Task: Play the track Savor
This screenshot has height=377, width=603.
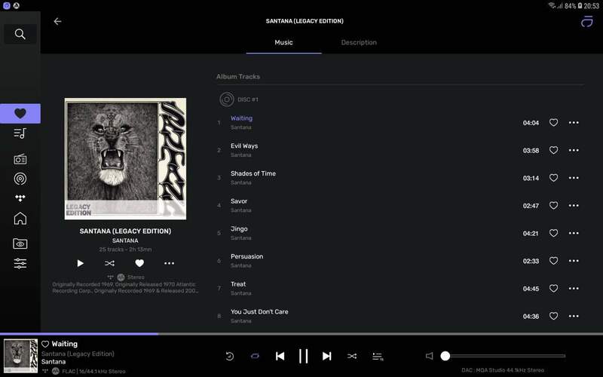Action: (x=239, y=201)
